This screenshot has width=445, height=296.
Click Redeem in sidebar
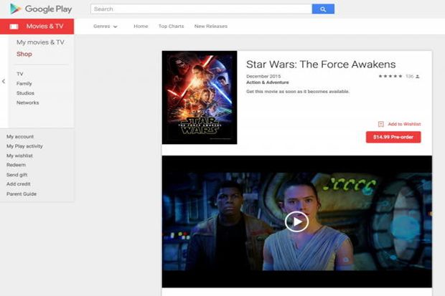tap(16, 165)
